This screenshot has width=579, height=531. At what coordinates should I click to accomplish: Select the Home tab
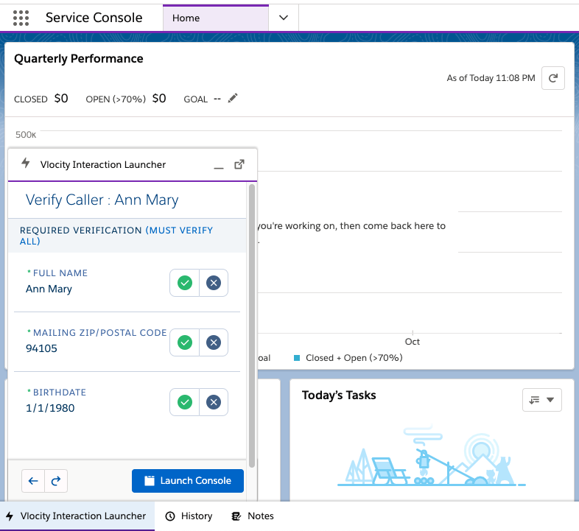(x=215, y=18)
